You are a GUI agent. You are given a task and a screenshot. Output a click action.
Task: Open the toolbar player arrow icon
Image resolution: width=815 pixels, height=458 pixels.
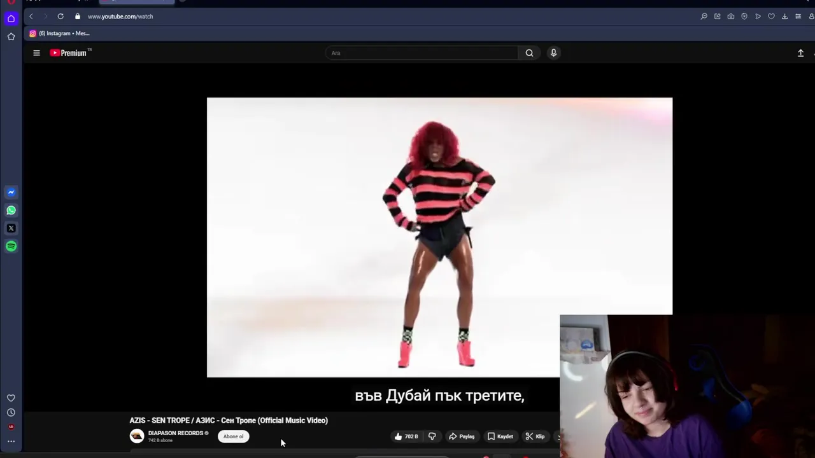point(758,17)
